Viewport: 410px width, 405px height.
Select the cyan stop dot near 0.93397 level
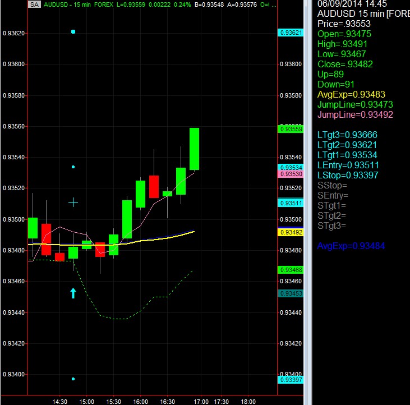(73, 379)
